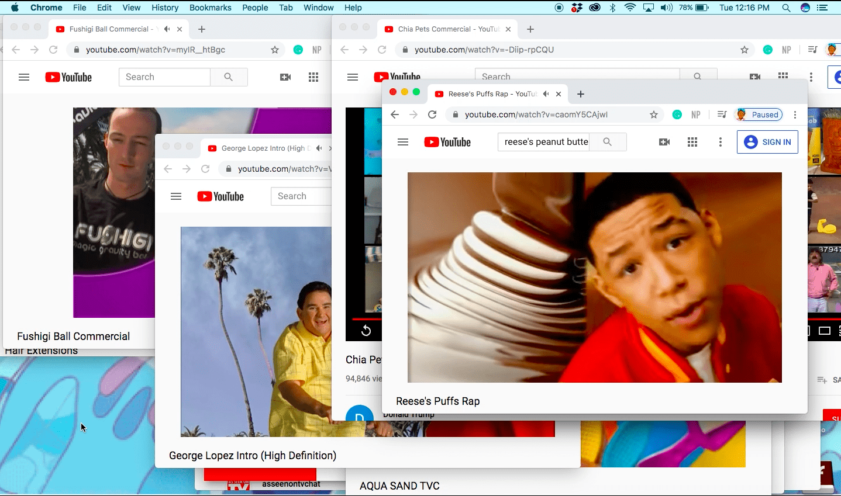Open YouTube apps grid in Reese's window
This screenshot has width=841, height=496.
coord(692,142)
